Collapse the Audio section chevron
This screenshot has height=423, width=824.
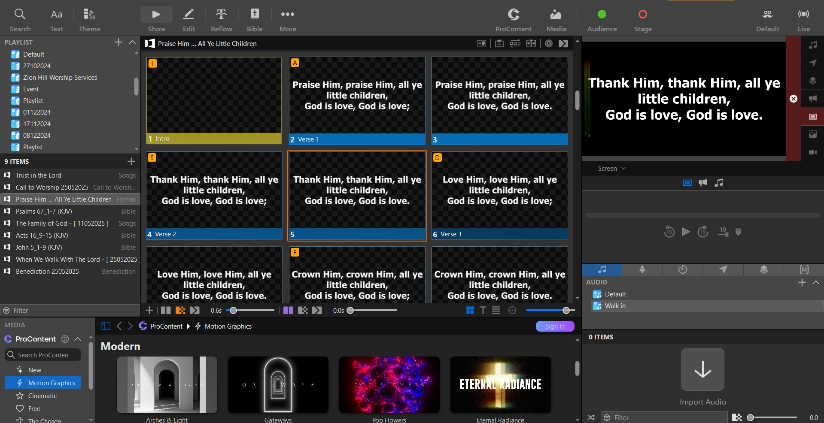816,282
